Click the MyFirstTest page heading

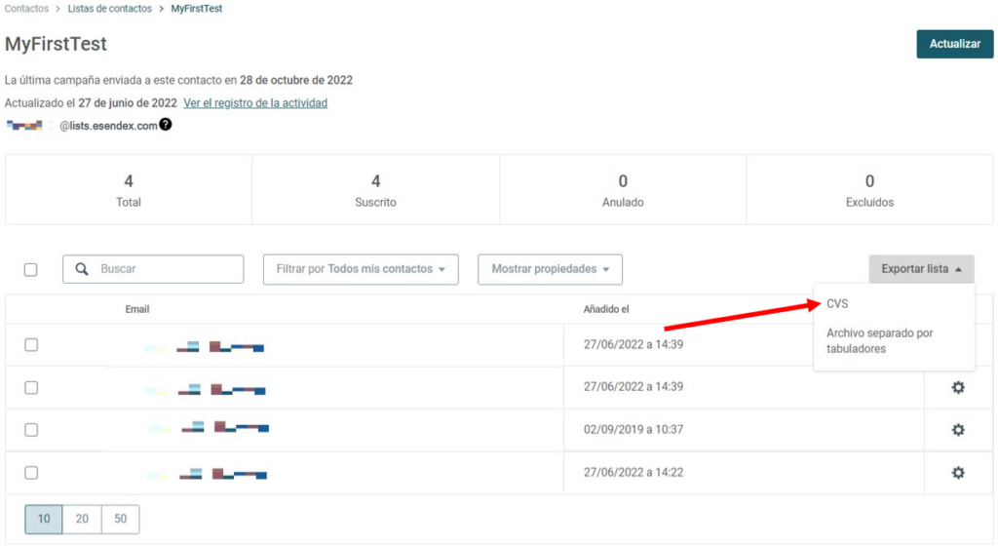pyautogui.click(x=56, y=44)
